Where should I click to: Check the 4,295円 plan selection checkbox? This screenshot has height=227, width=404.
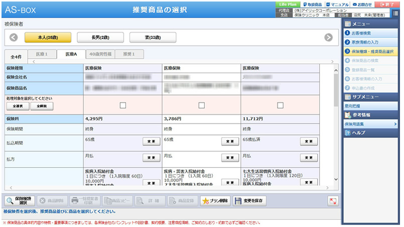click(x=122, y=105)
